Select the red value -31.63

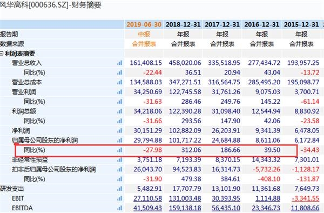tap(152, 102)
